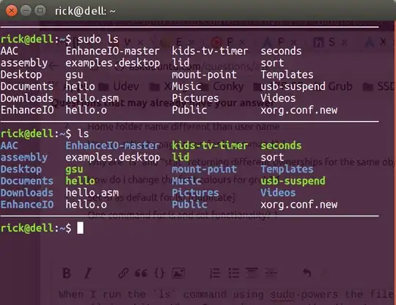Click green 'hello' executable in colored ls listing

click(x=81, y=181)
